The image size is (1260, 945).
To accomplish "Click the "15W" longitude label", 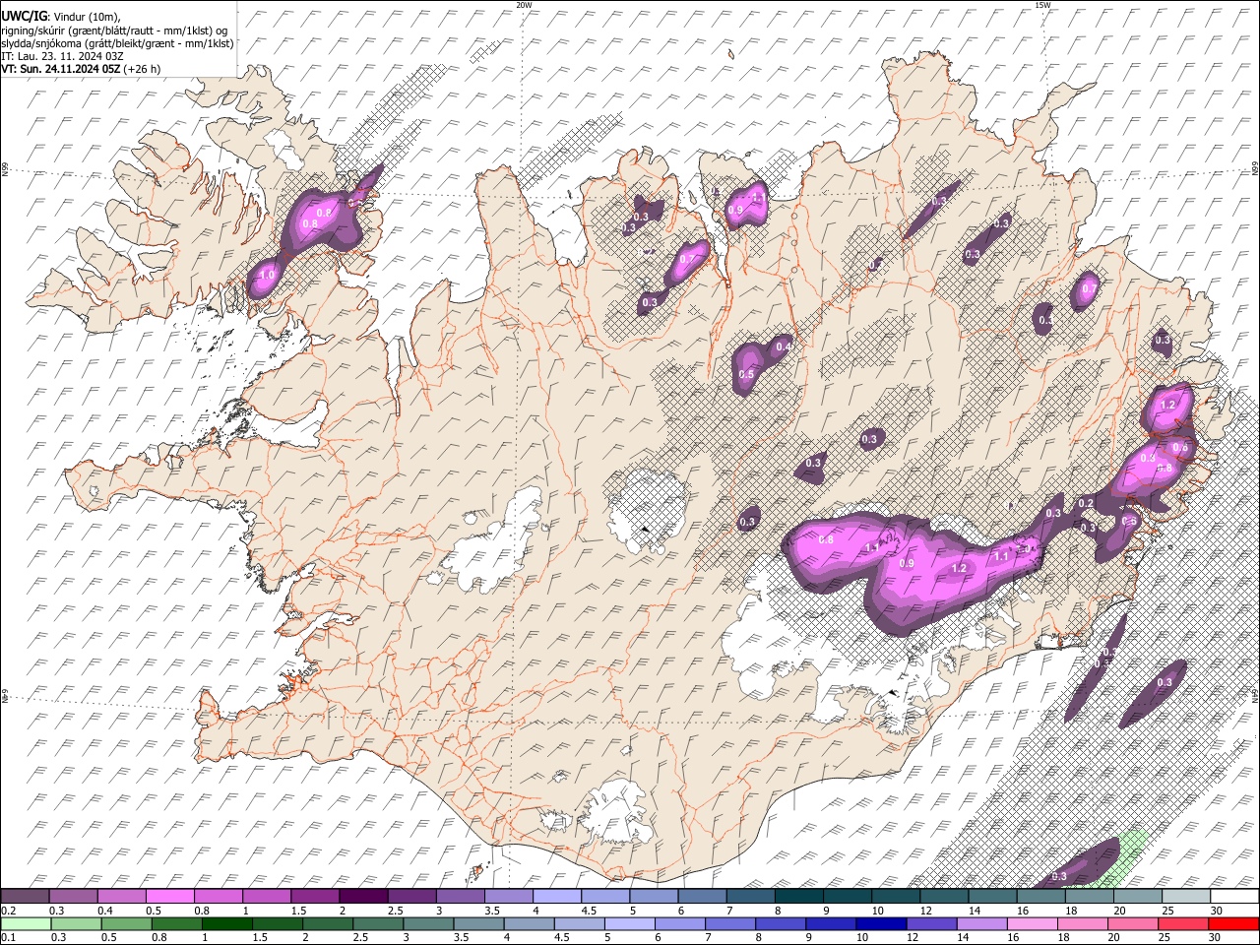I will 1041,5.
